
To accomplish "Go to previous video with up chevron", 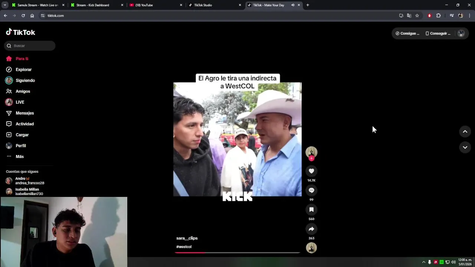I will pos(465,131).
